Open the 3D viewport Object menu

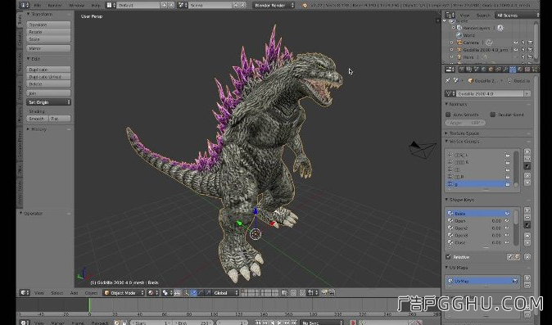(x=91, y=292)
